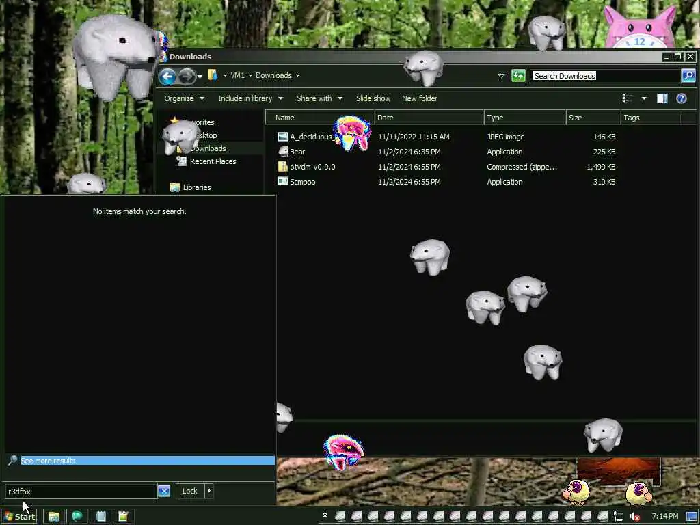Click the Start button

20,517
